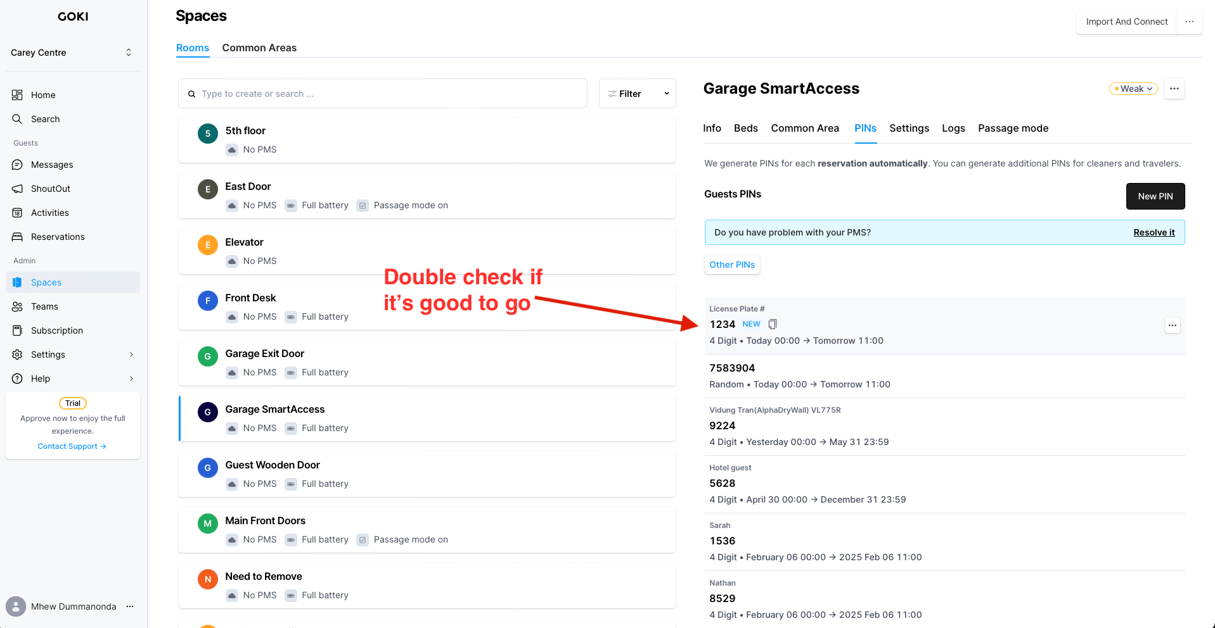Open the Common Area tab

[x=805, y=128]
